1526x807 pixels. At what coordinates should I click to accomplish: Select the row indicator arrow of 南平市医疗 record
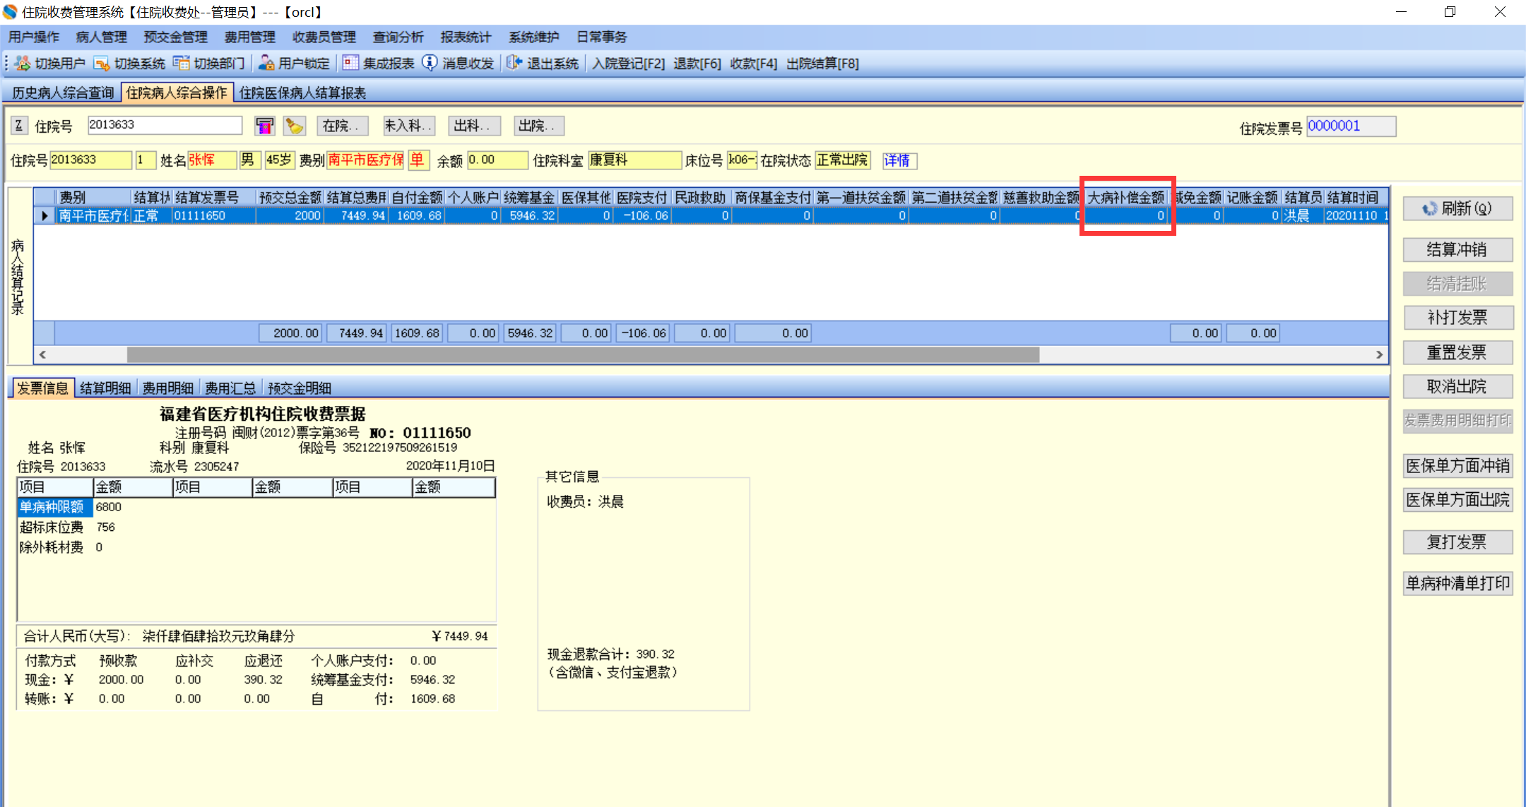pos(45,215)
